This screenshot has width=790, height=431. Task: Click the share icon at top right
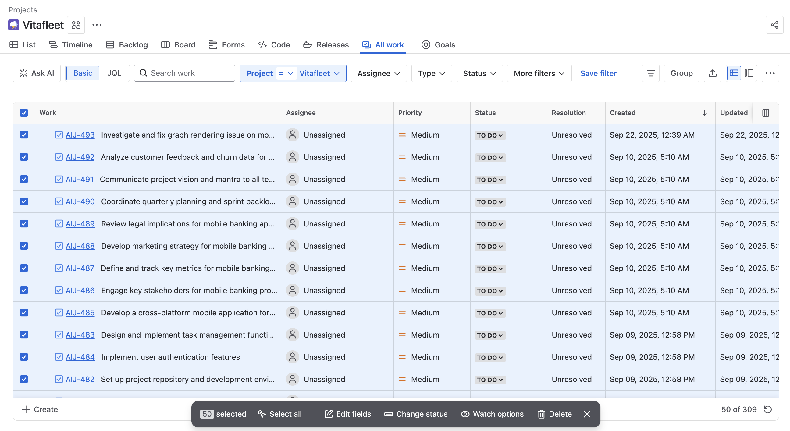[x=774, y=25]
